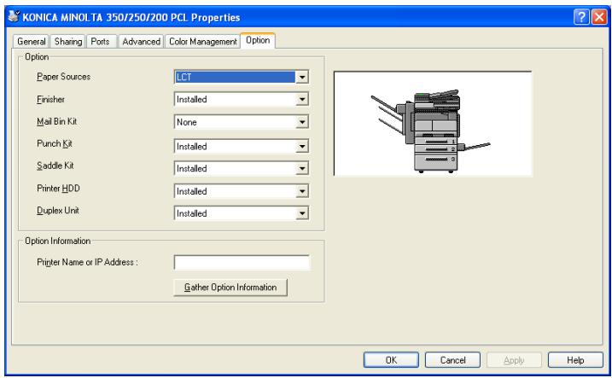
Task: Select the Option tab
Action: [x=258, y=40]
